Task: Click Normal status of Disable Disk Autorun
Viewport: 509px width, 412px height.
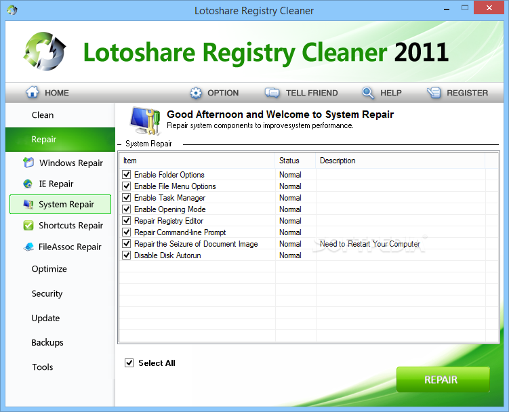Action: point(290,255)
